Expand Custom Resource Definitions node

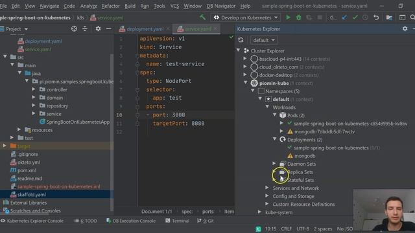[267, 204]
